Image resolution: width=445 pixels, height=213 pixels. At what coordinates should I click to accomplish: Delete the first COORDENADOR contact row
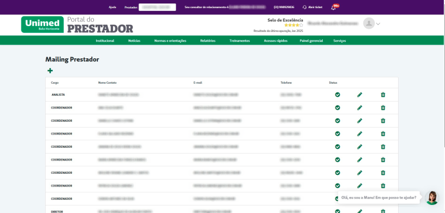coord(383,108)
